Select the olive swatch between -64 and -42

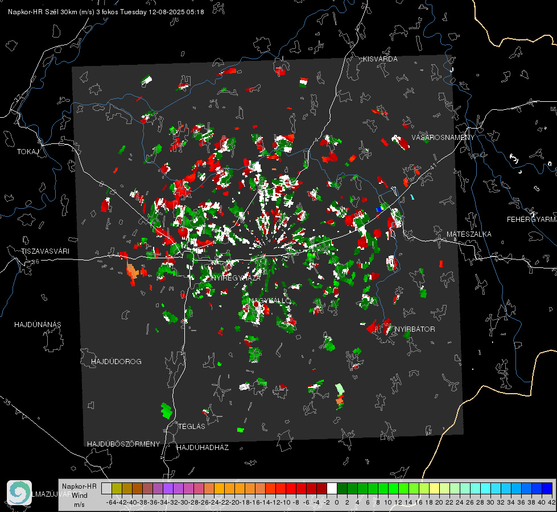(x=117, y=488)
